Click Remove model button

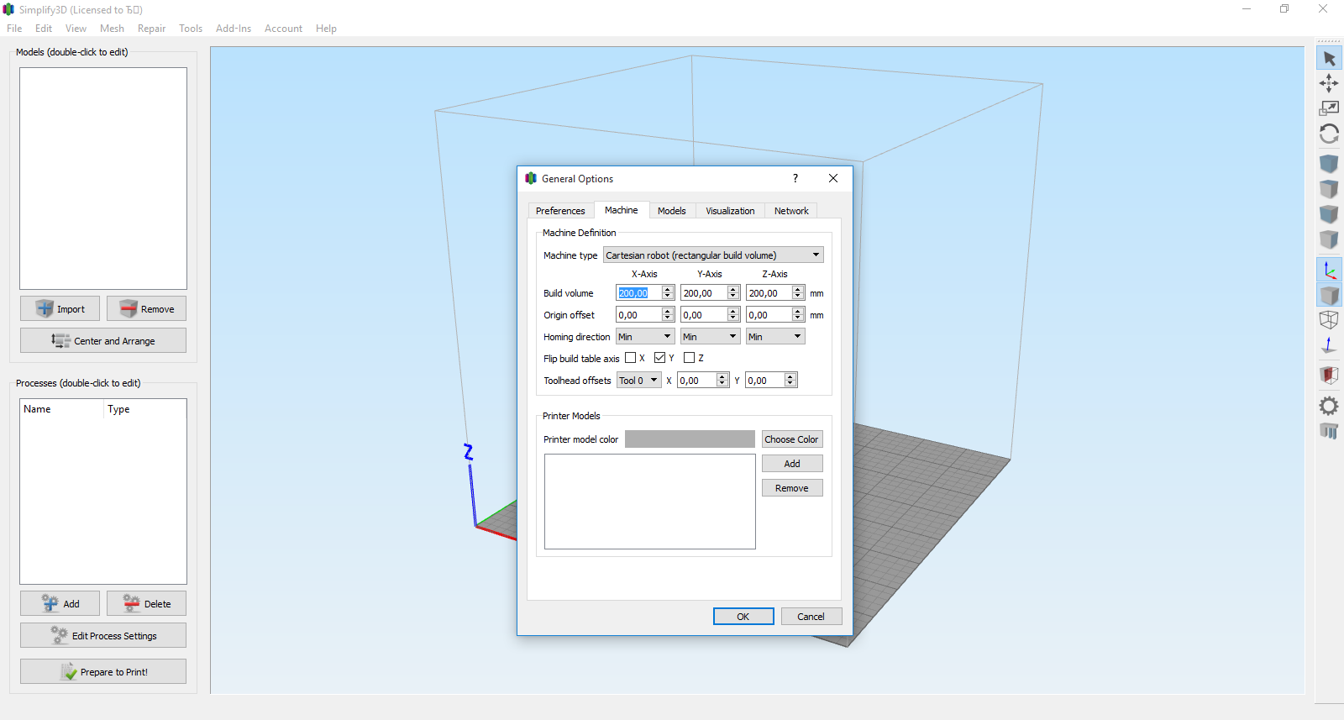[x=146, y=308]
